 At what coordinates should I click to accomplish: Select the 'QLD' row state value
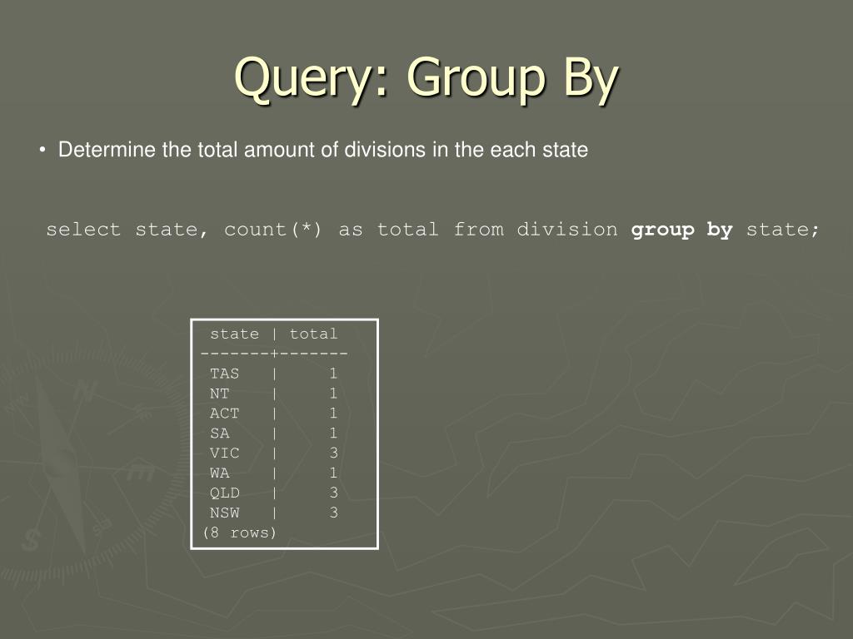(225, 493)
